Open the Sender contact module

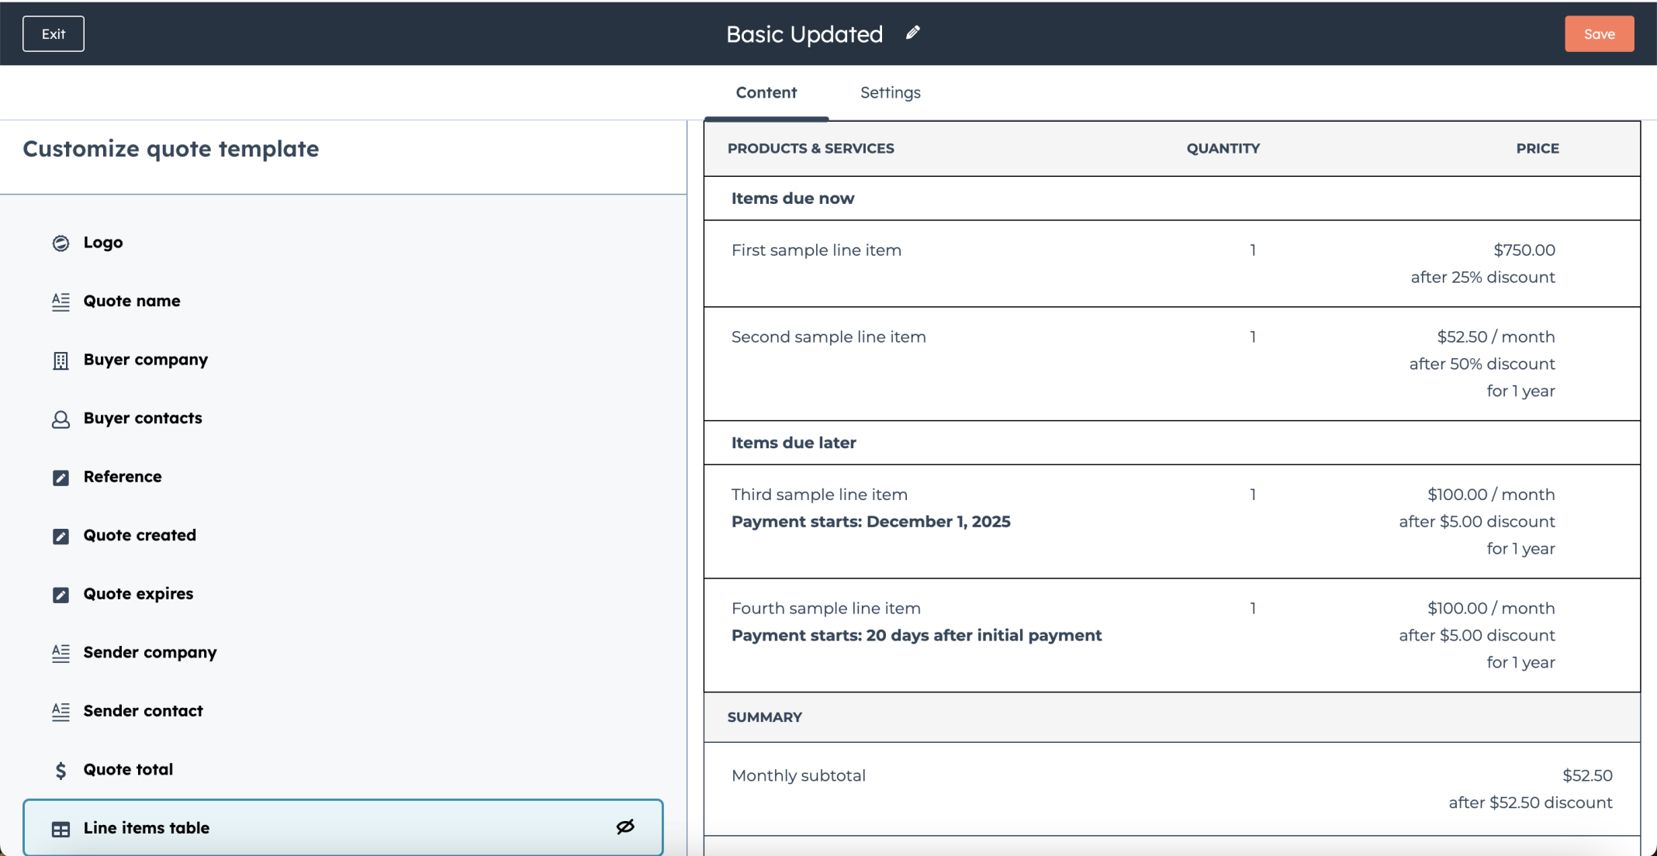point(343,711)
